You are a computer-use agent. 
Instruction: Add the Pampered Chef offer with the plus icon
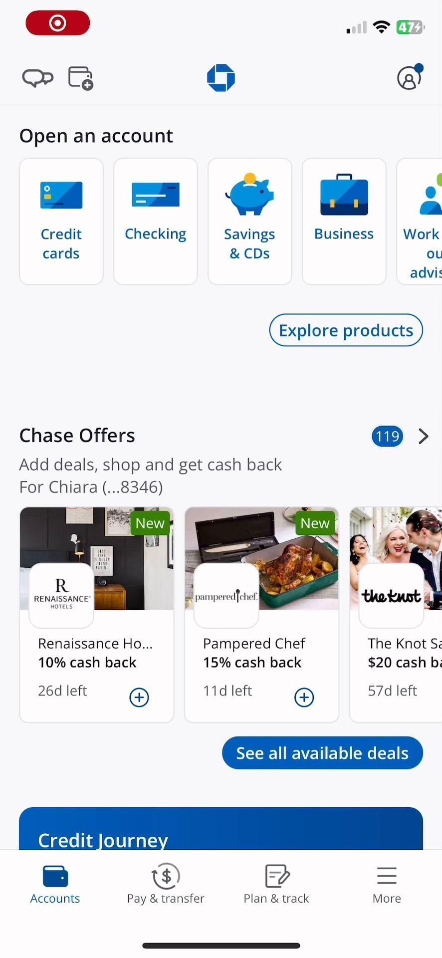(304, 697)
